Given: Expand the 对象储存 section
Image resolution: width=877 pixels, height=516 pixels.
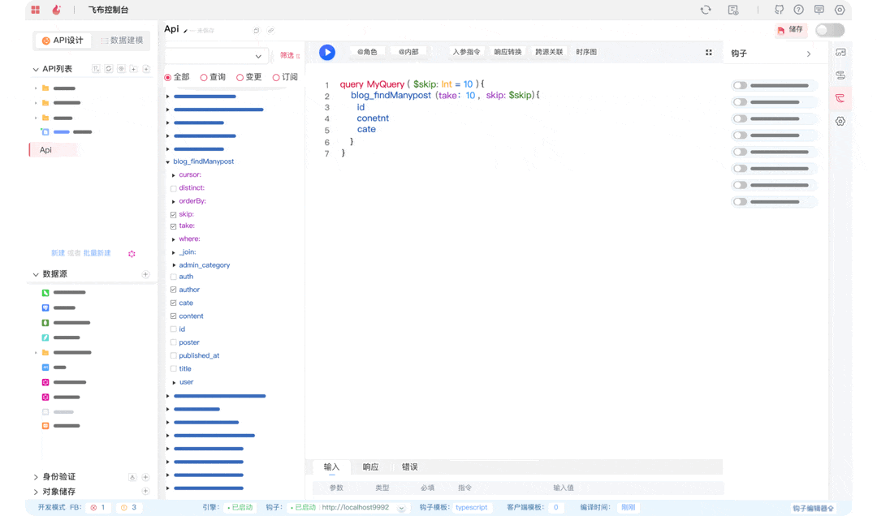Looking at the screenshot, I should pos(36,492).
